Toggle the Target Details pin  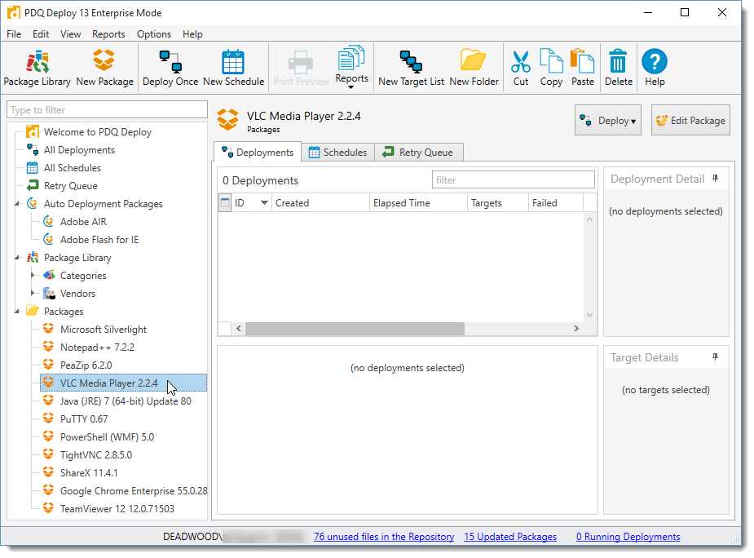716,357
